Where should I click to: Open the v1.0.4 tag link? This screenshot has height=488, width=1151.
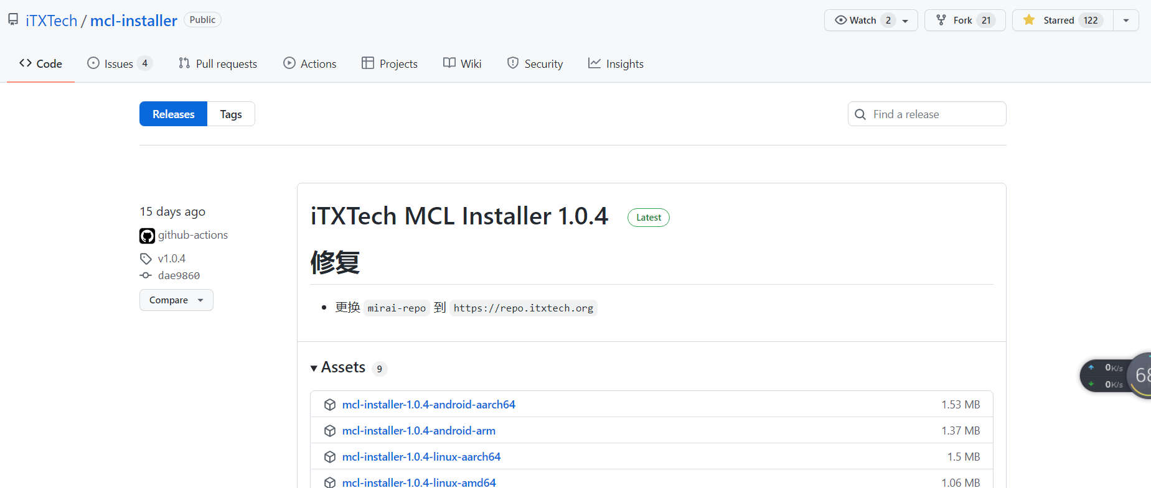pyautogui.click(x=172, y=259)
